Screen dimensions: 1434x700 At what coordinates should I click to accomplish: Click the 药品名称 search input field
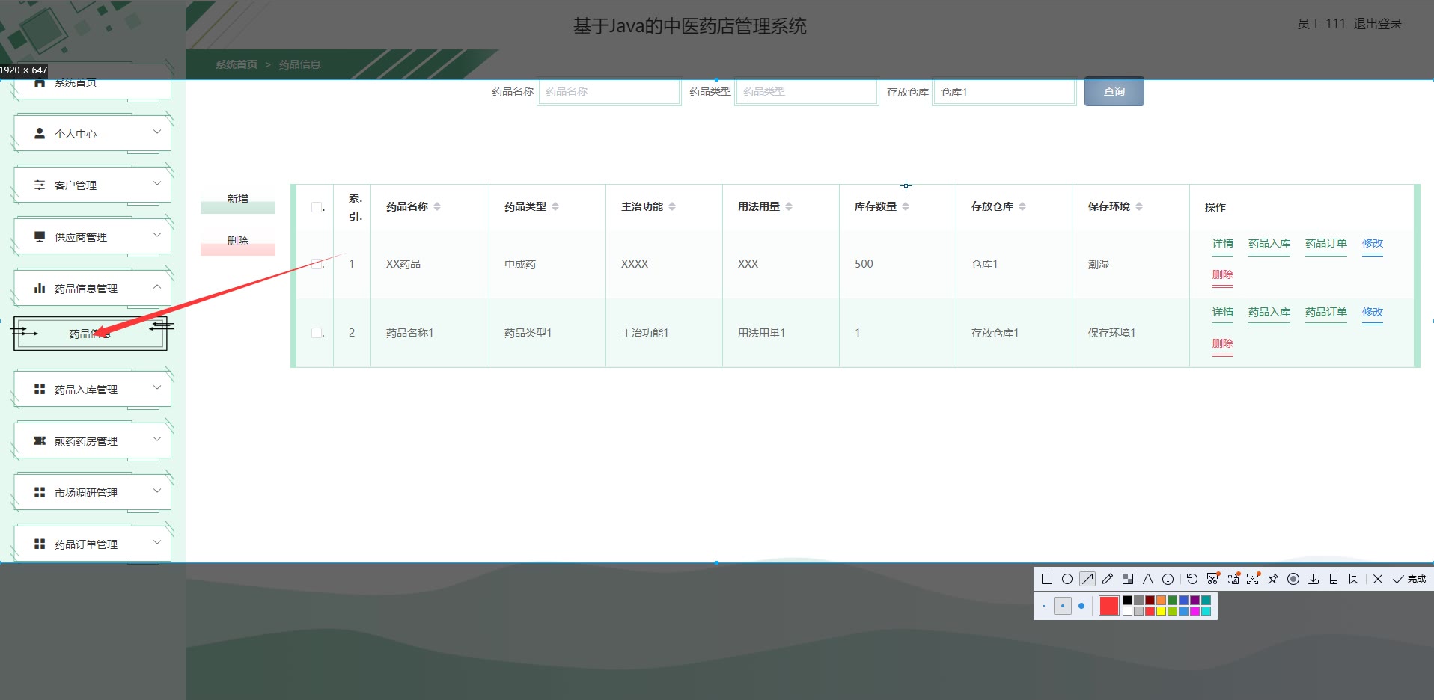608,92
